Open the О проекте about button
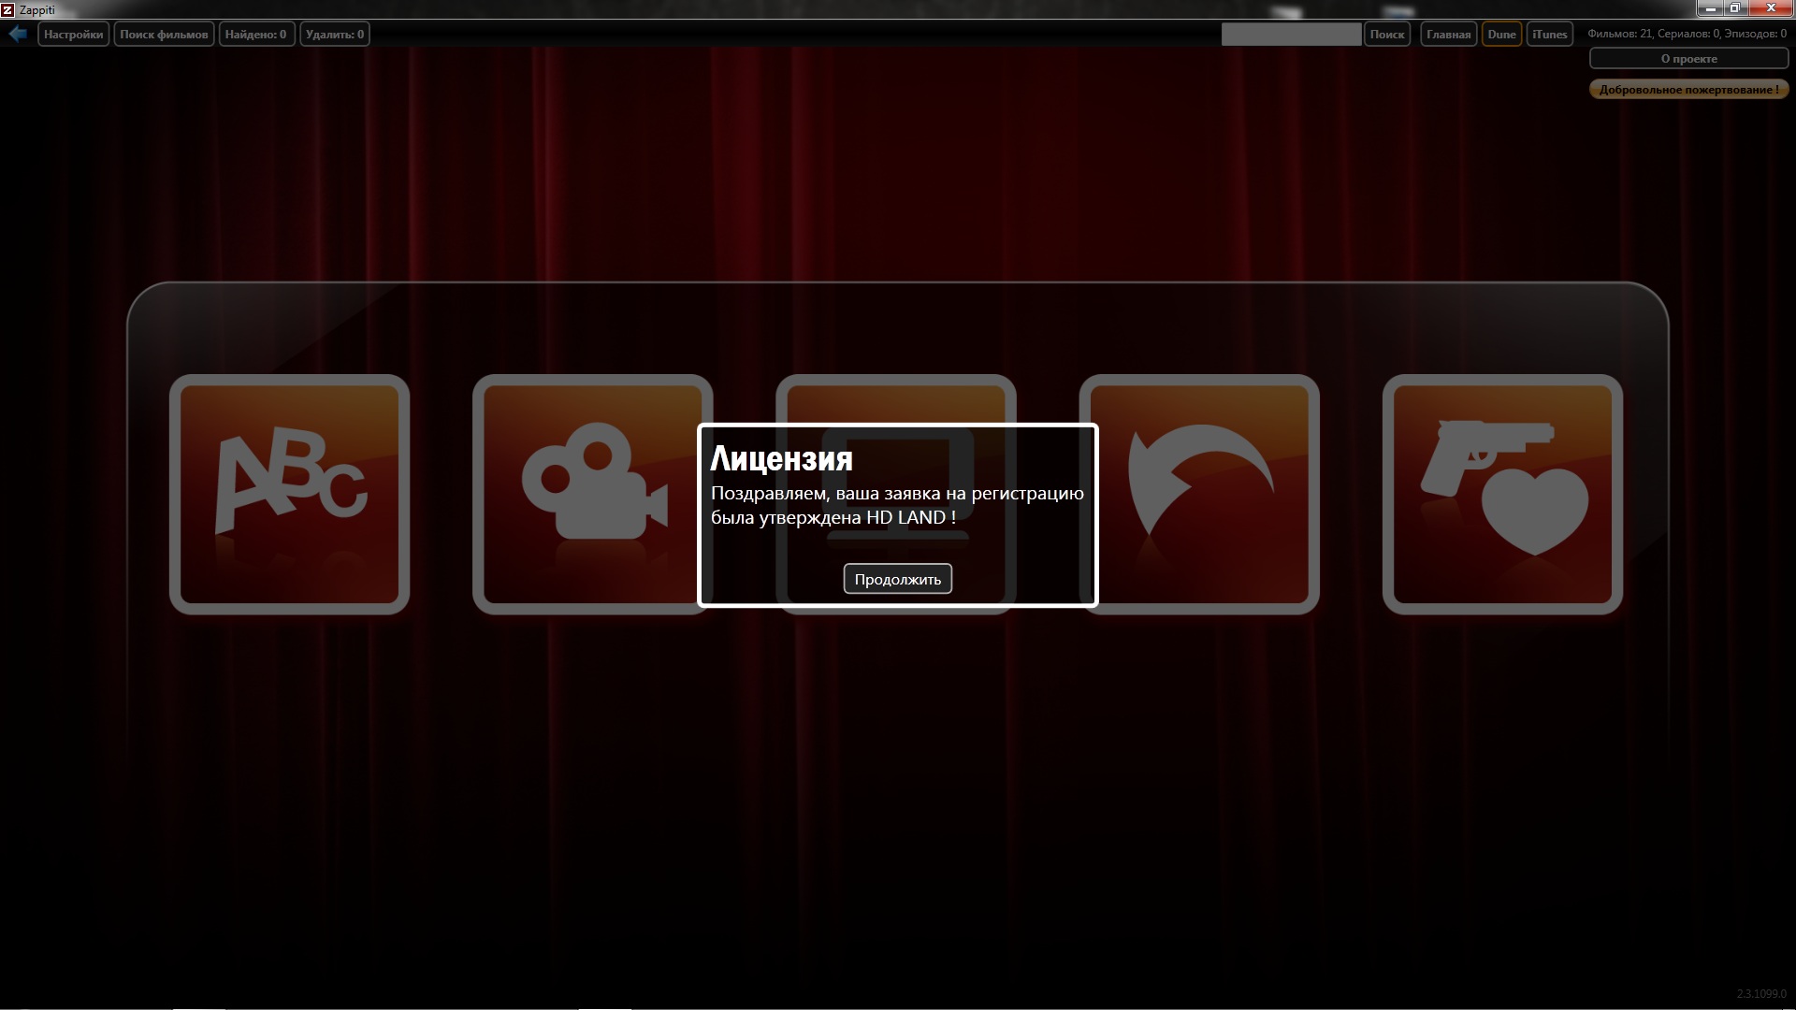This screenshot has height=1010, width=1796. (1688, 59)
